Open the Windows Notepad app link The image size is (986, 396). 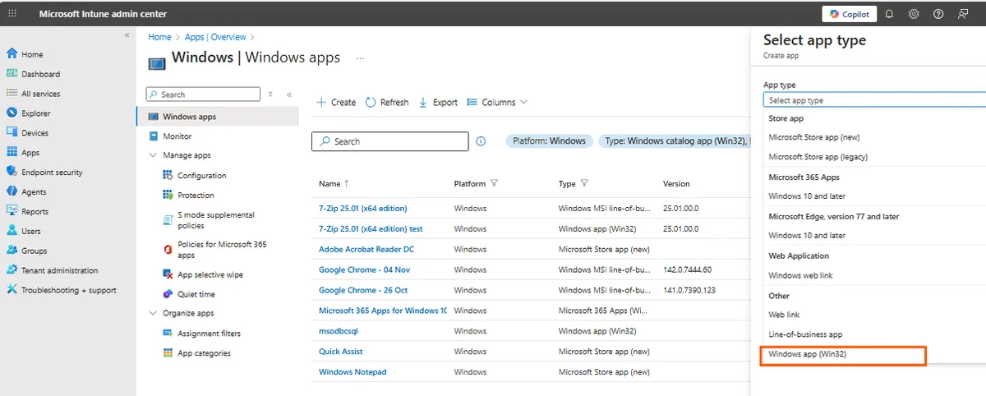pos(352,372)
